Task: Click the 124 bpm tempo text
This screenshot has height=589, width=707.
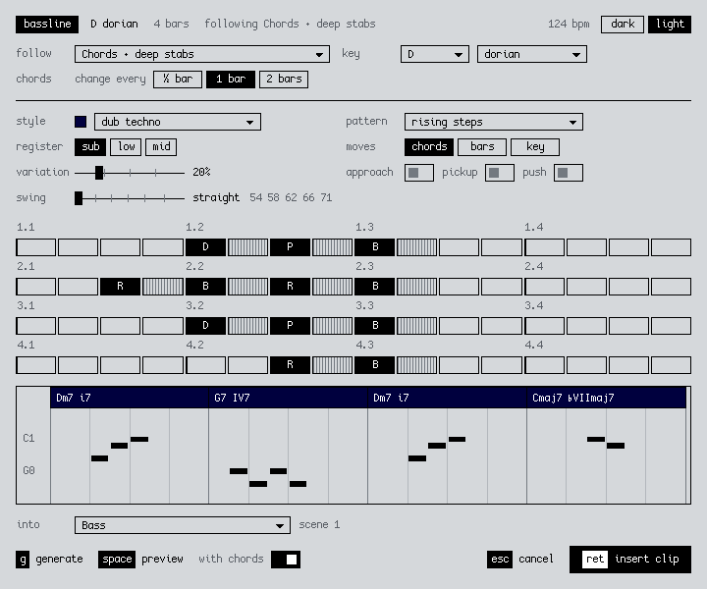Action: pos(569,25)
